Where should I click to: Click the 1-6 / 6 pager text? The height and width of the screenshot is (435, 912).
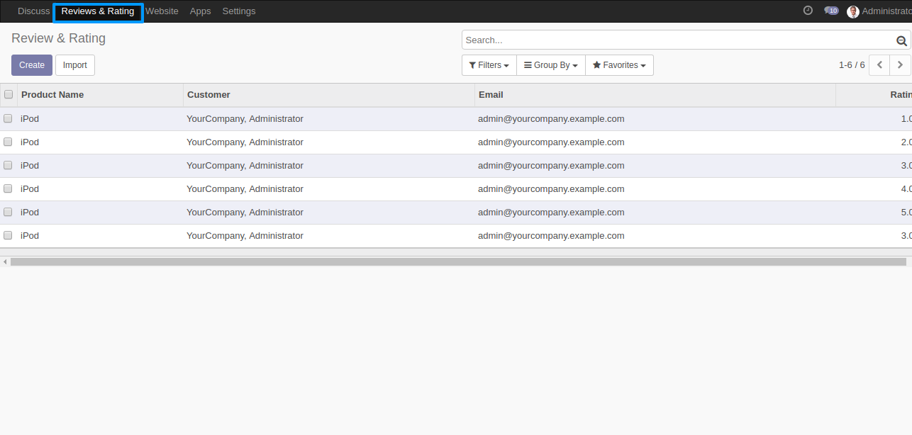(x=852, y=65)
